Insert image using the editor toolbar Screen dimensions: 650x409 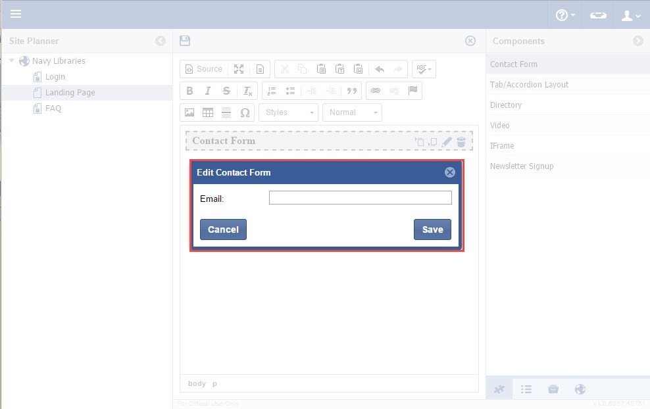pyautogui.click(x=189, y=112)
